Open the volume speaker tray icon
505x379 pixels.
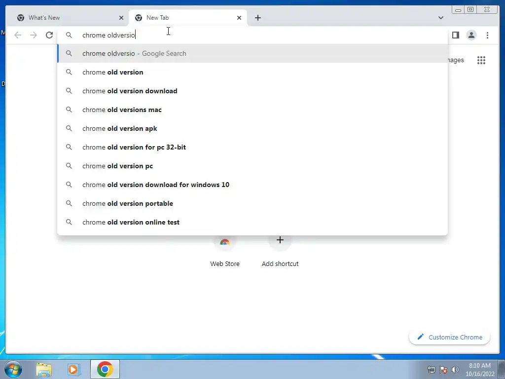(455, 370)
